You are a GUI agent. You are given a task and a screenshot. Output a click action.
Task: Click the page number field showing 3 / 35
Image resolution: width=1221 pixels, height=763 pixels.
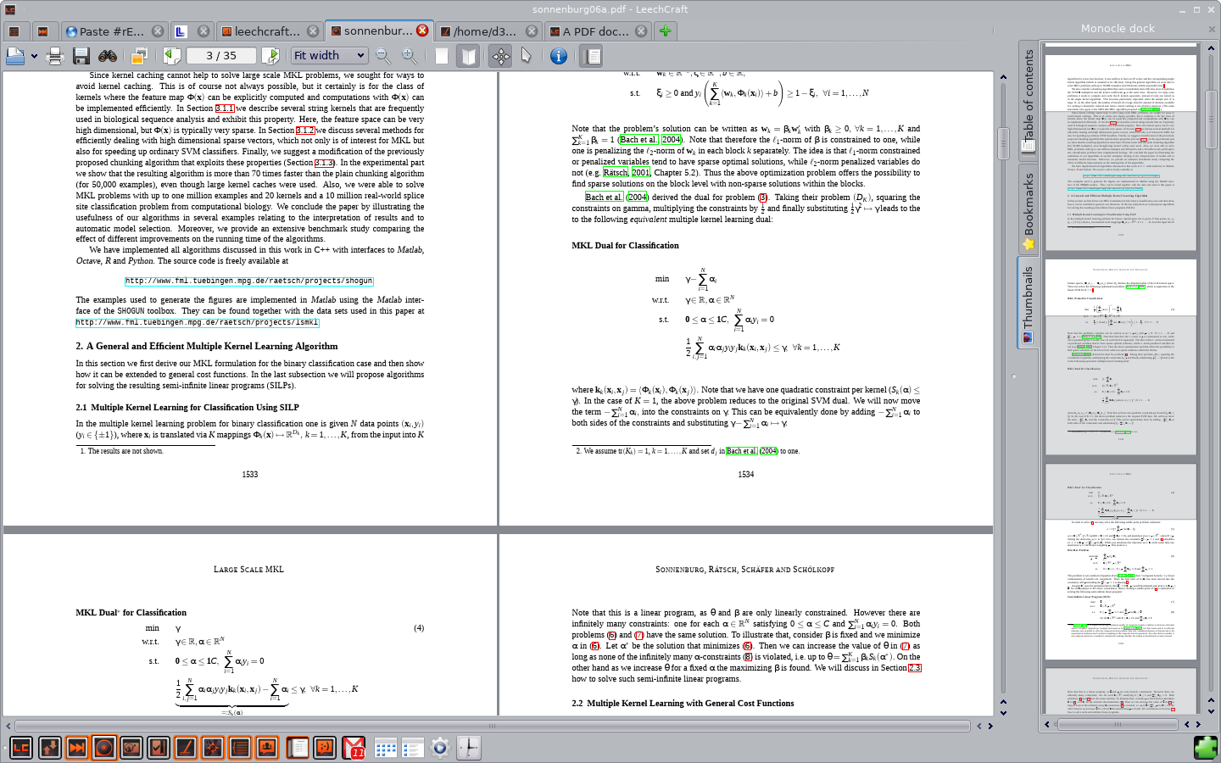[x=221, y=56]
